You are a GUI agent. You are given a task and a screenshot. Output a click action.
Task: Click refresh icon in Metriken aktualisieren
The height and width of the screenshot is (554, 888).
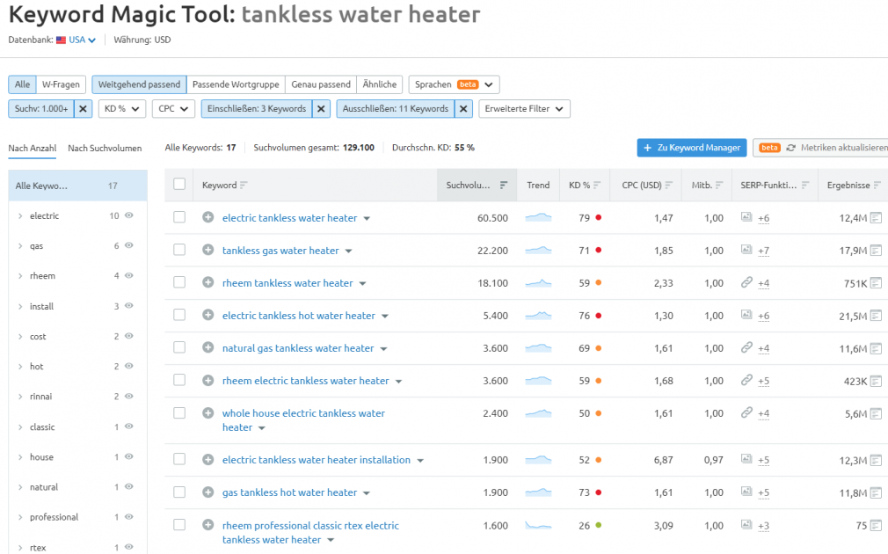790,148
